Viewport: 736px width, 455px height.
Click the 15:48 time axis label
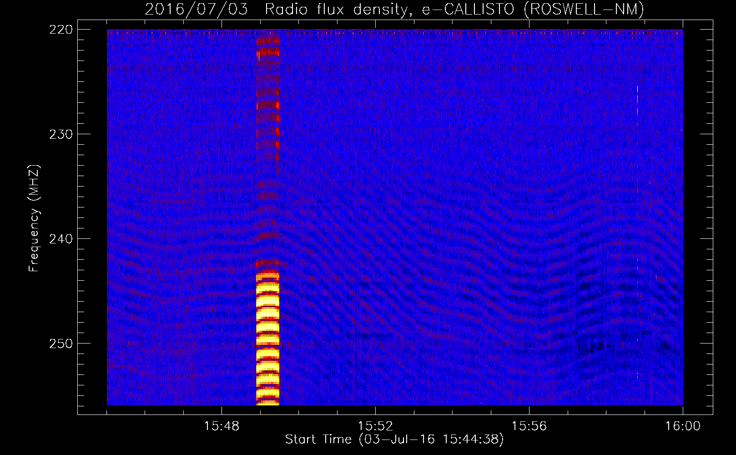(222, 426)
